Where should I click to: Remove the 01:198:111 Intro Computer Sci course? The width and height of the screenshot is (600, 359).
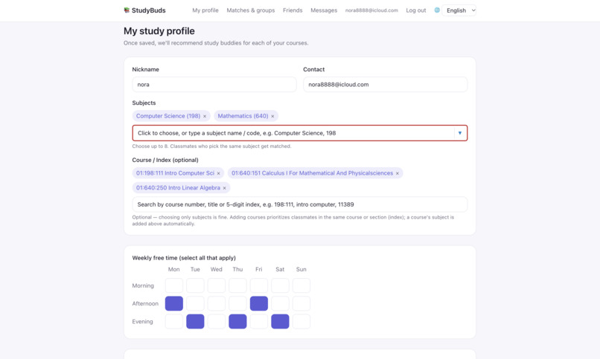pos(219,173)
